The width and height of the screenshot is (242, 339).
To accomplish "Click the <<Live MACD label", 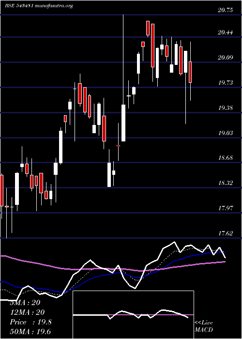I will coord(204,326).
